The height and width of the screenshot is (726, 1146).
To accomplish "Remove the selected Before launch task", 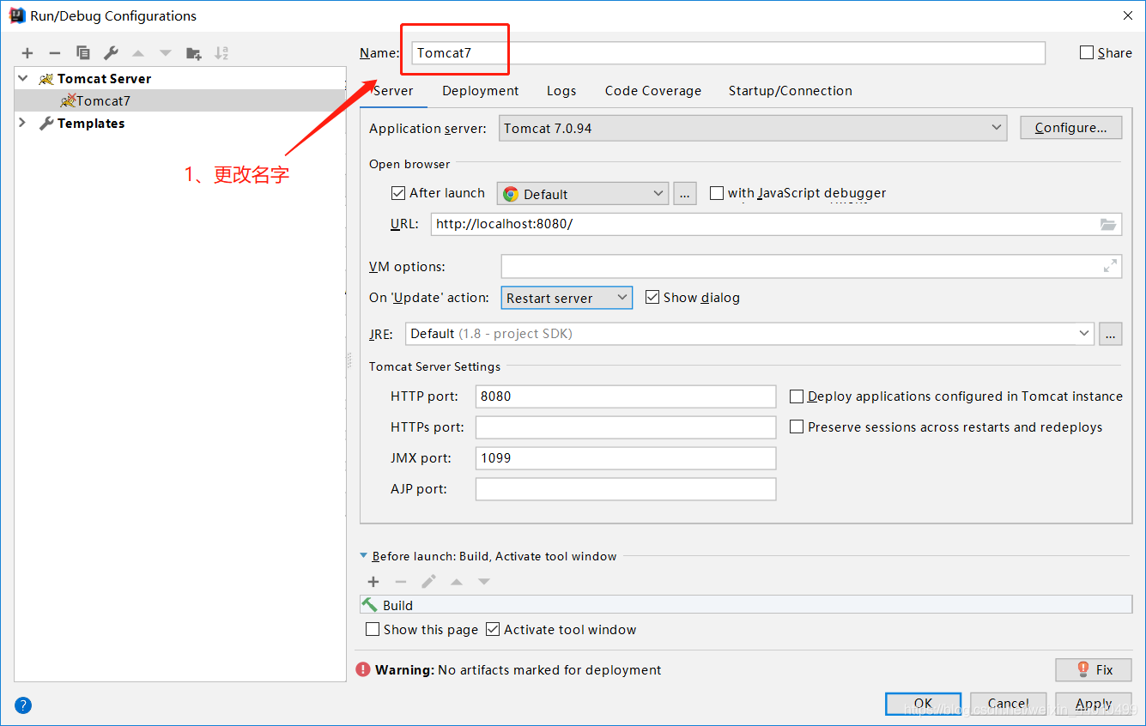I will click(401, 582).
